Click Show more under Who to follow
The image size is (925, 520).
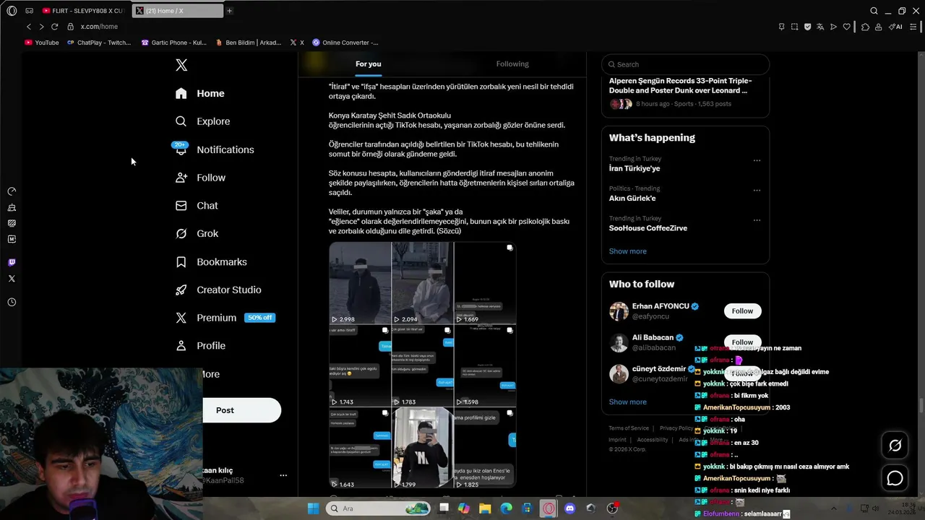628,402
